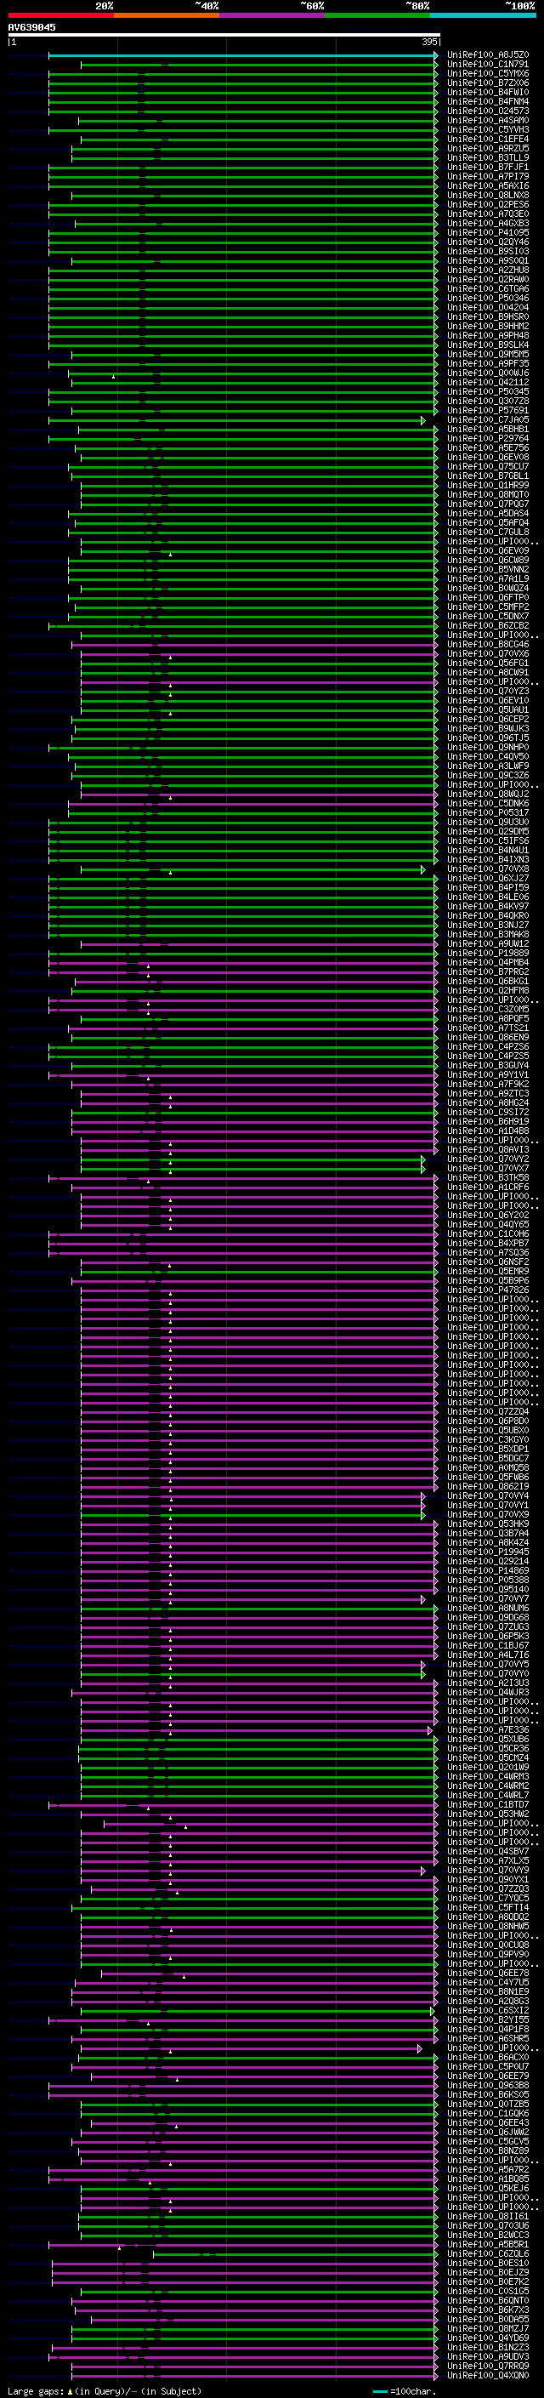
Task: Click the green ~80% identity legend bar
Action: pyautogui.click(x=377, y=16)
